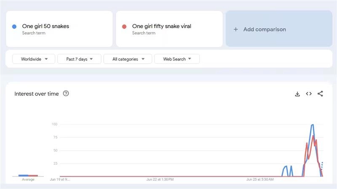This screenshot has height=189, width=337.
Task: Share the Interest over time chart
Action: tap(320, 94)
